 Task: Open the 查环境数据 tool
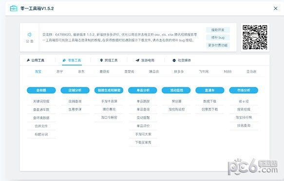pyautogui.click(x=41, y=118)
